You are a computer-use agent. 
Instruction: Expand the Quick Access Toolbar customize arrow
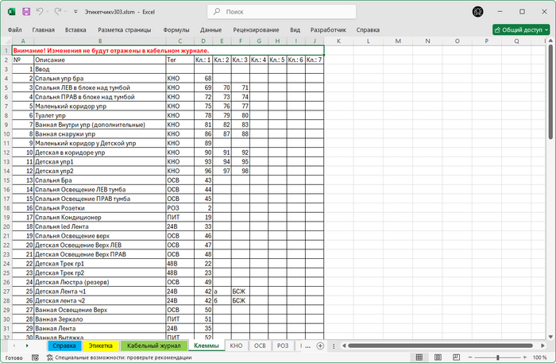[x=75, y=13]
